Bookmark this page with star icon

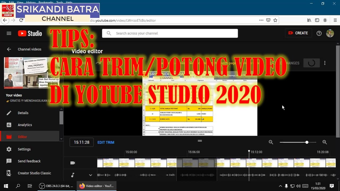275,20
